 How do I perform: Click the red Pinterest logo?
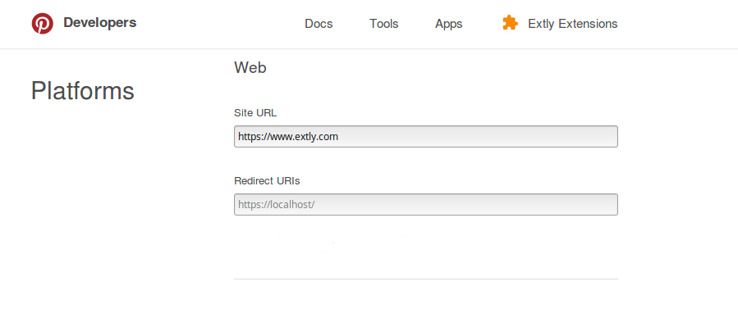pyautogui.click(x=43, y=24)
